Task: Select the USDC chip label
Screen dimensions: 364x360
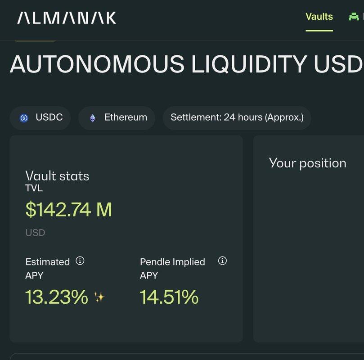Action: (x=49, y=117)
